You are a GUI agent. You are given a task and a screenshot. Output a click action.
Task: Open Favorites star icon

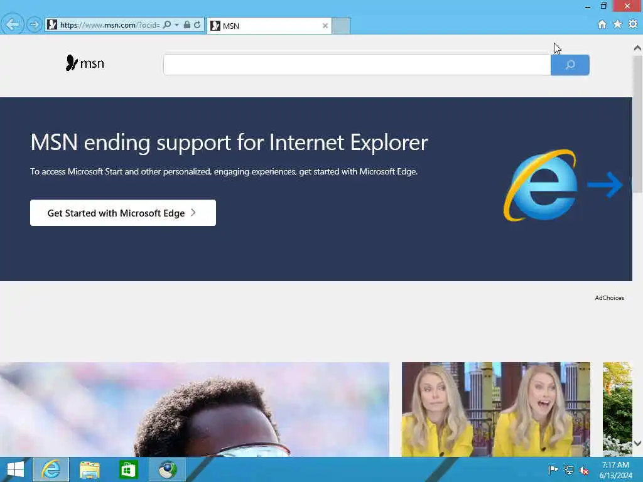[x=618, y=24]
